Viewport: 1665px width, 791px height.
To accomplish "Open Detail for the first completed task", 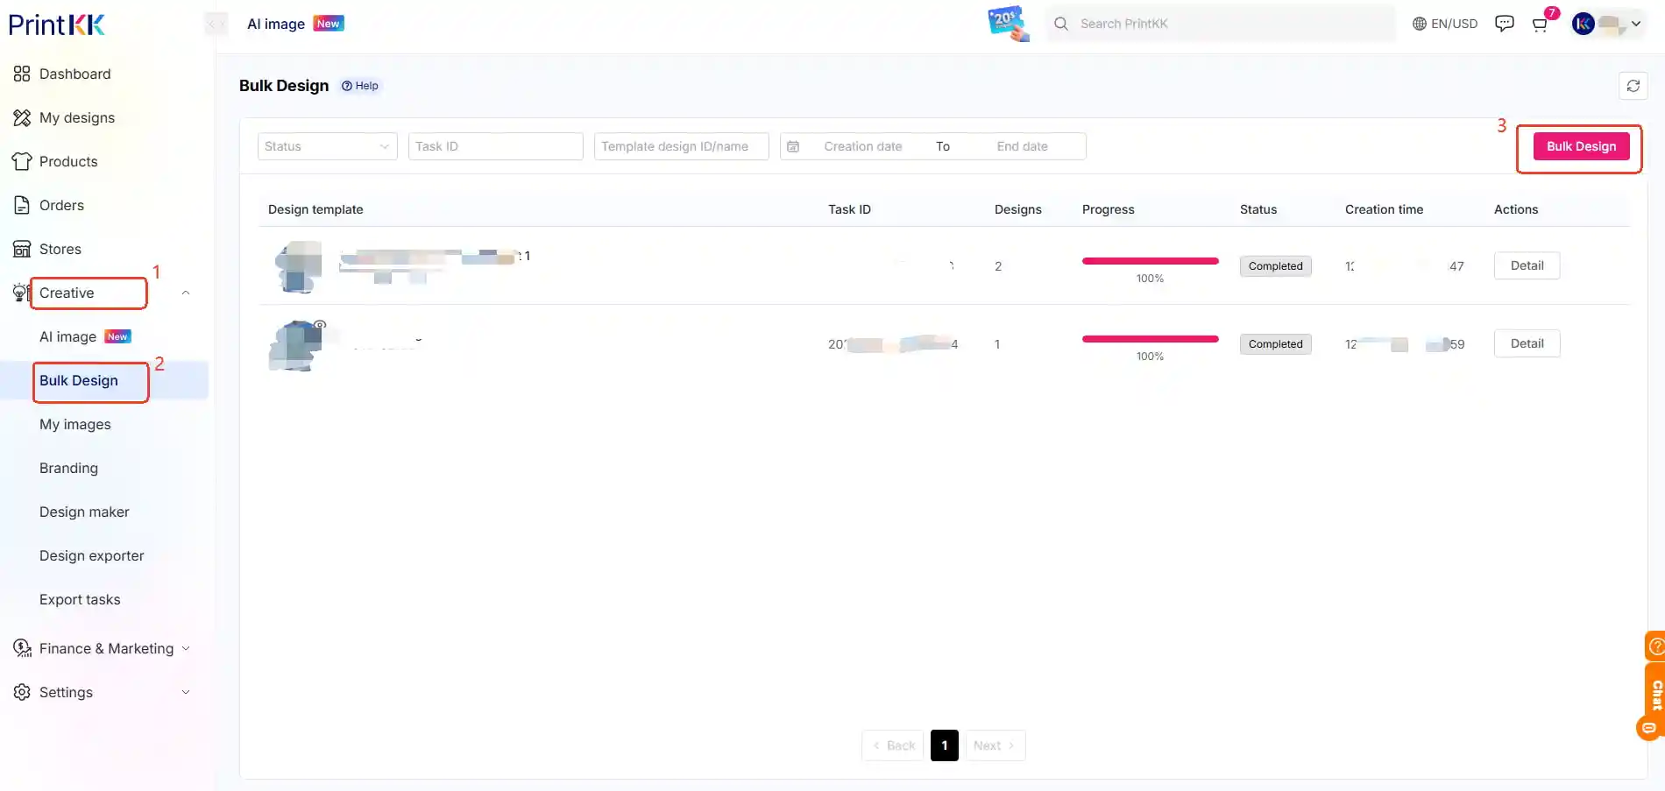I will tap(1527, 265).
